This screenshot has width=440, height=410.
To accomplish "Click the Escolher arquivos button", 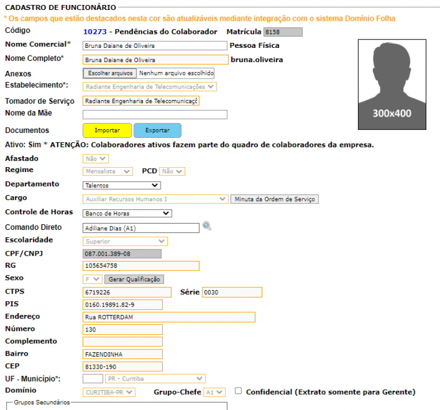I will click(x=111, y=73).
